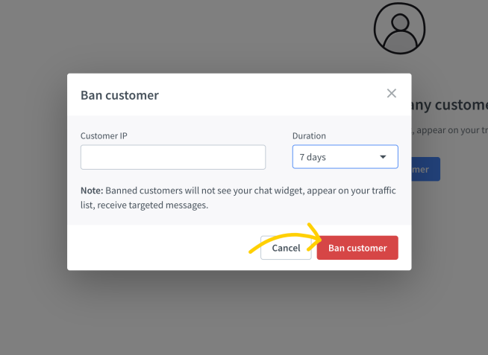Click the Duration dropdown caret arrow
This screenshot has width=488, height=355.
pos(383,157)
